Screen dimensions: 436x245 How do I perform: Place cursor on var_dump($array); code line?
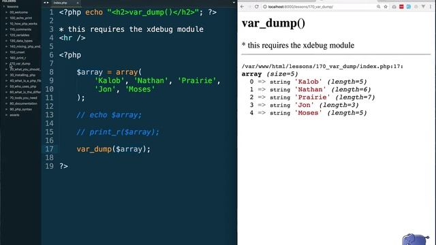click(x=114, y=149)
